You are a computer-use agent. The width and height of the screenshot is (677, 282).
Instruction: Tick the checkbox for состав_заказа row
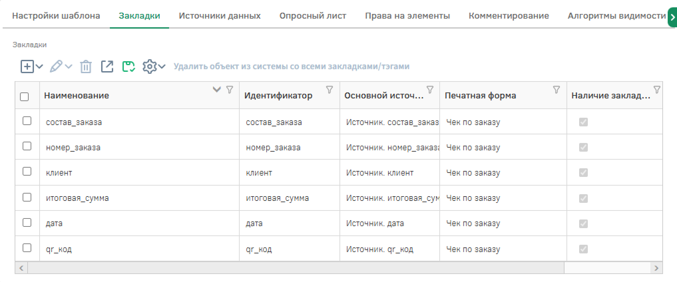[x=27, y=121]
